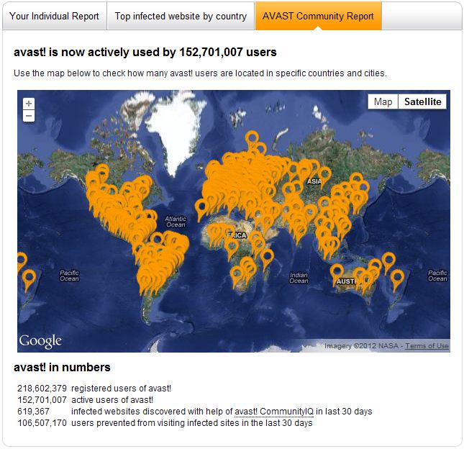Screen dimensions: 464x449
Task: Click the Atlantic Ocean map label
Action: tap(176, 222)
